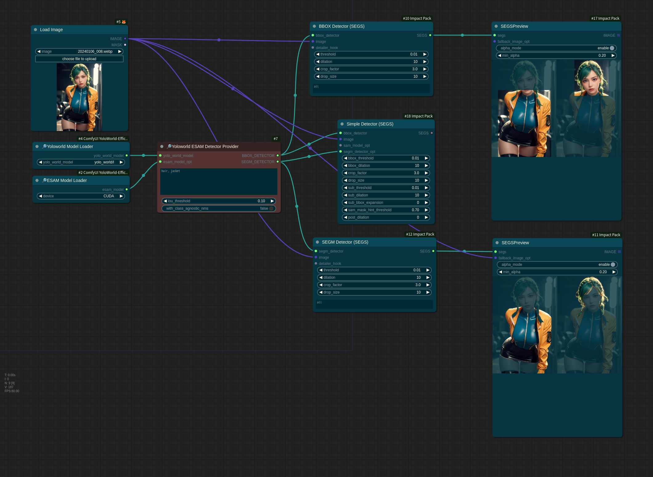Click the top SEGSPreview node's IMAGE output grid icon
Screen dimensions: 653x477
tap(618, 35)
